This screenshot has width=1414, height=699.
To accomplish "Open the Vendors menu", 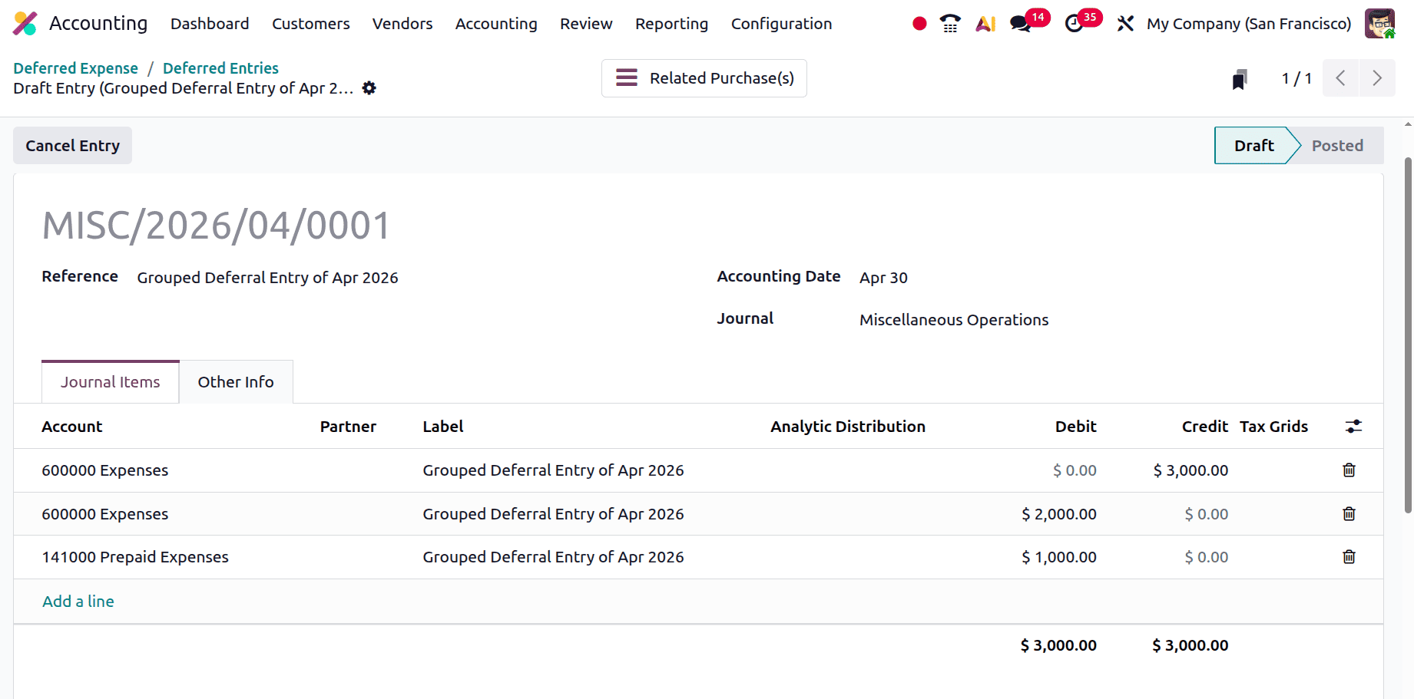I will [402, 24].
